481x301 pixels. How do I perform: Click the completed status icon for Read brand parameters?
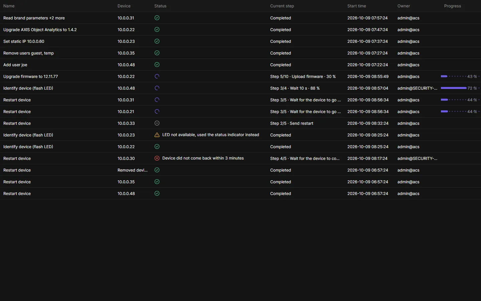(157, 18)
